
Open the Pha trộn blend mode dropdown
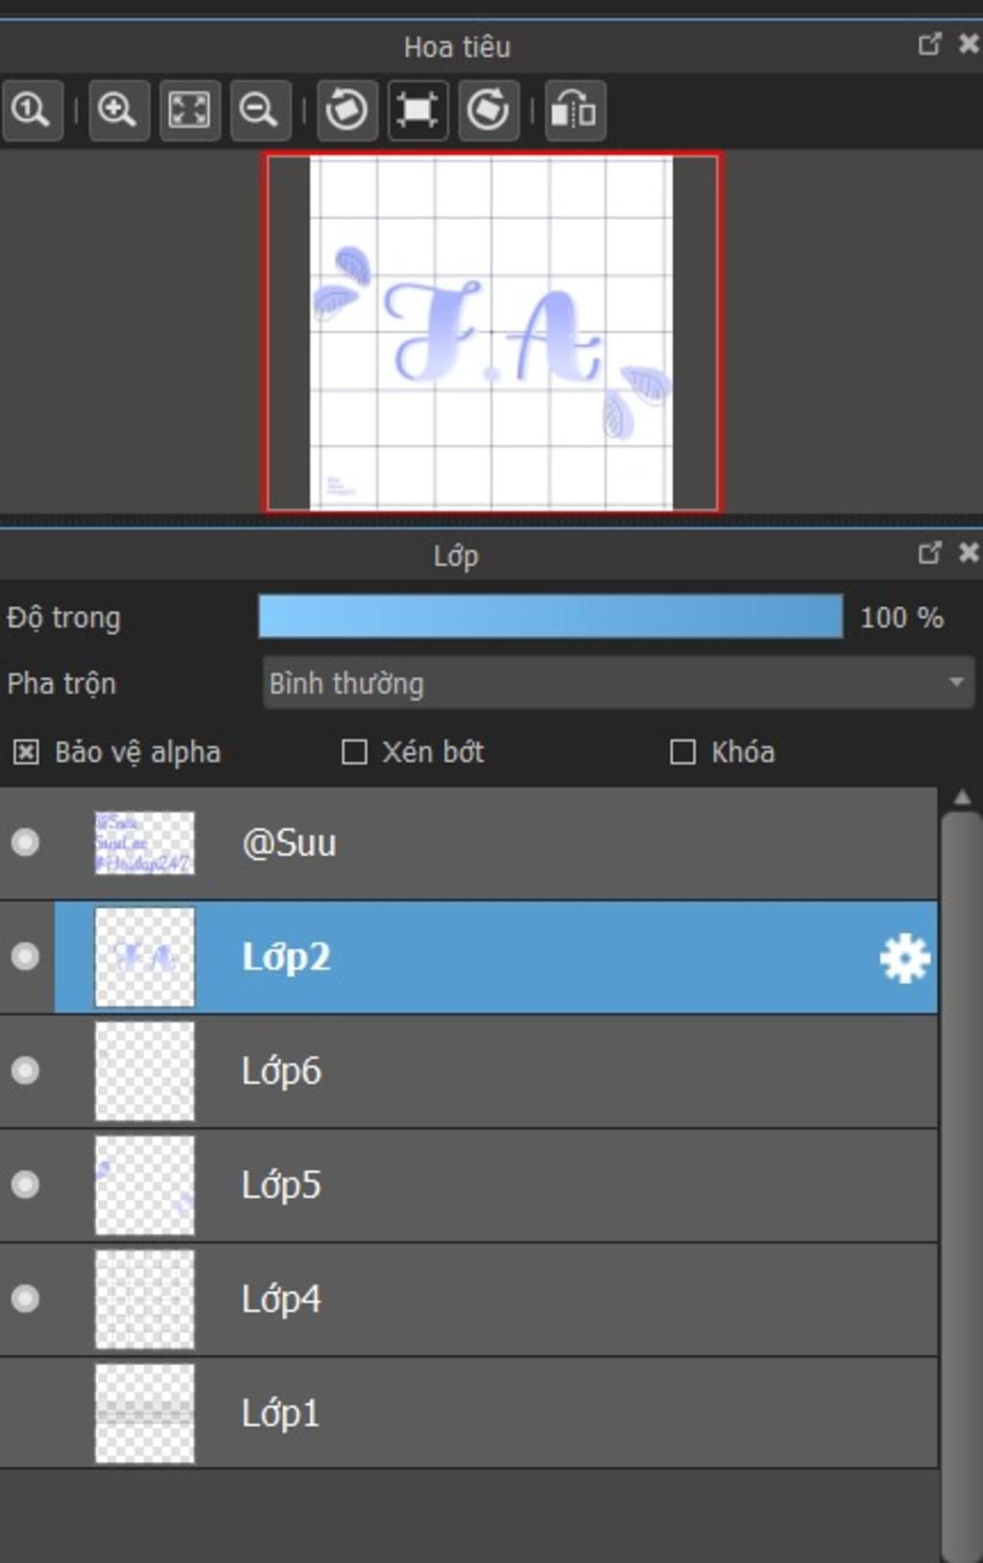(x=618, y=683)
